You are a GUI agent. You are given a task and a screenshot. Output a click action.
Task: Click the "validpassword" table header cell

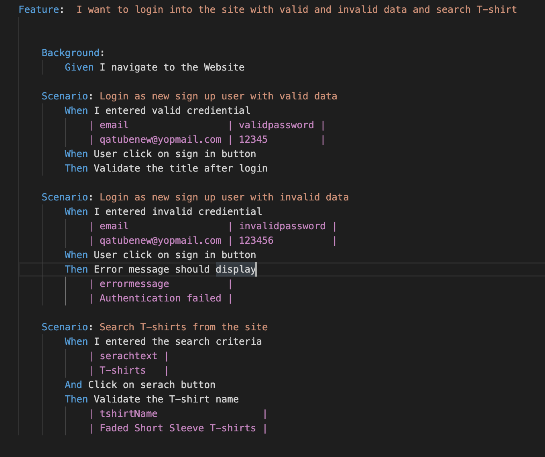tap(276, 125)
